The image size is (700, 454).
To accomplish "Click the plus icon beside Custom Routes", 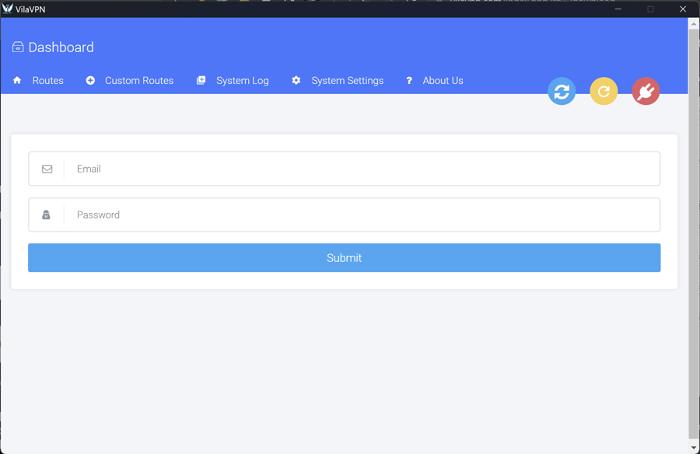I will click(90, 81).
